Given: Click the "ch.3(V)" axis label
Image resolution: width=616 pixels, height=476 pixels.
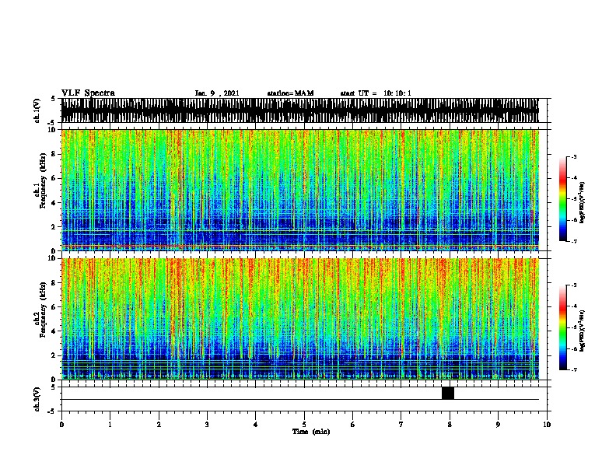Looking at the screenshot, I should [37, 399].
